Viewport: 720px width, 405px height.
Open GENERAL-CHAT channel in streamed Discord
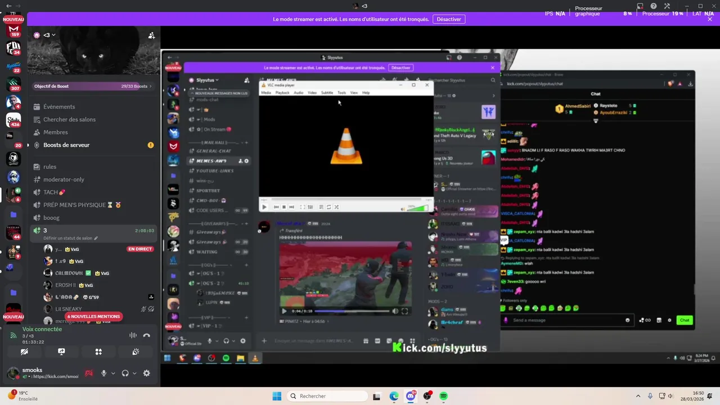tap(219, 151)
